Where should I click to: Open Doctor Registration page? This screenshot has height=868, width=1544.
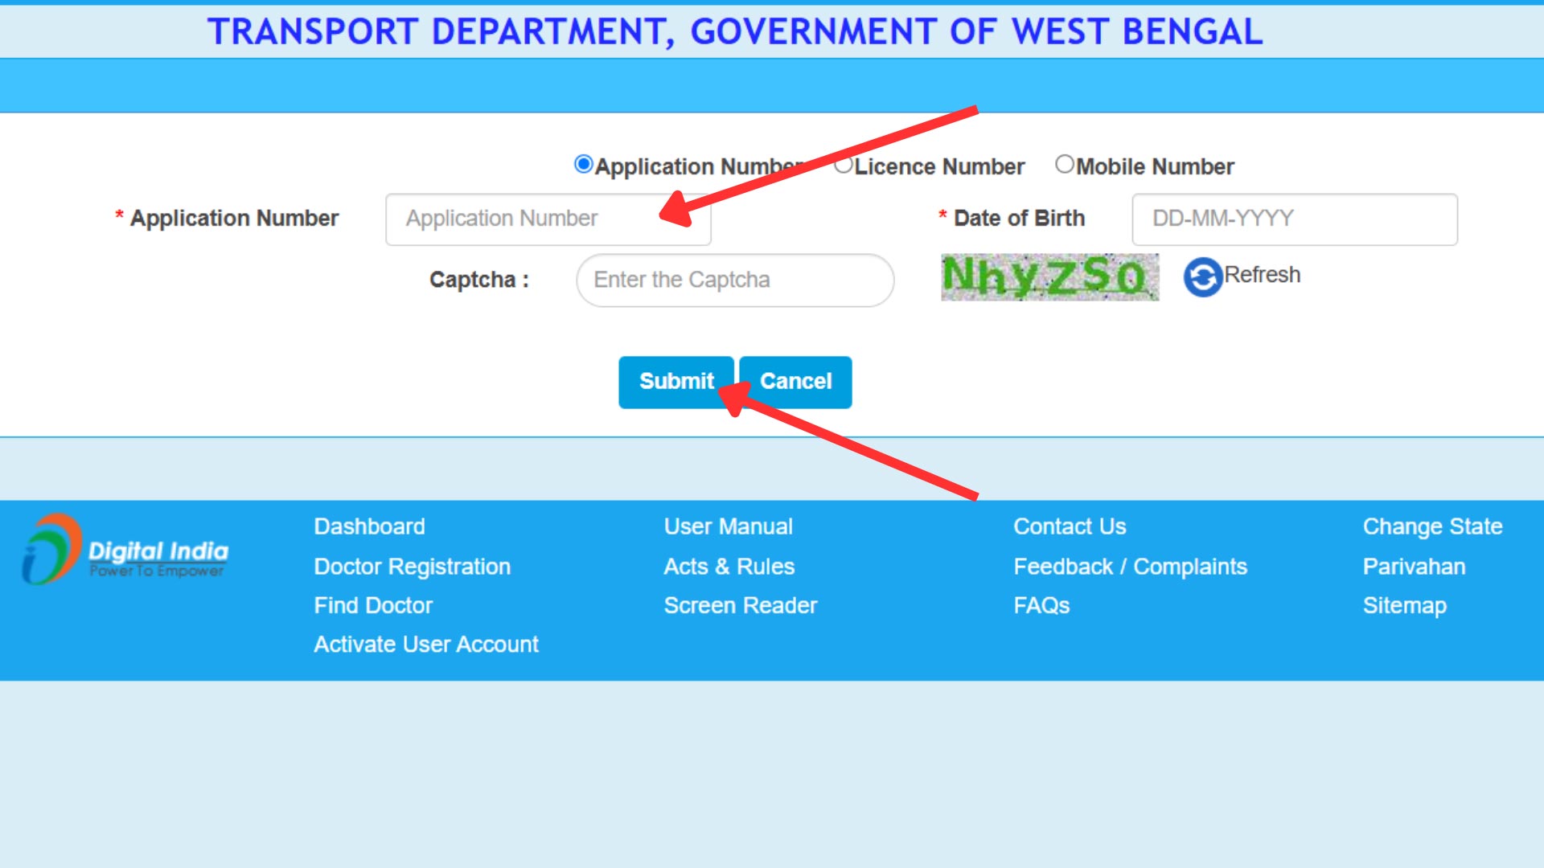(x=412, y=566)
